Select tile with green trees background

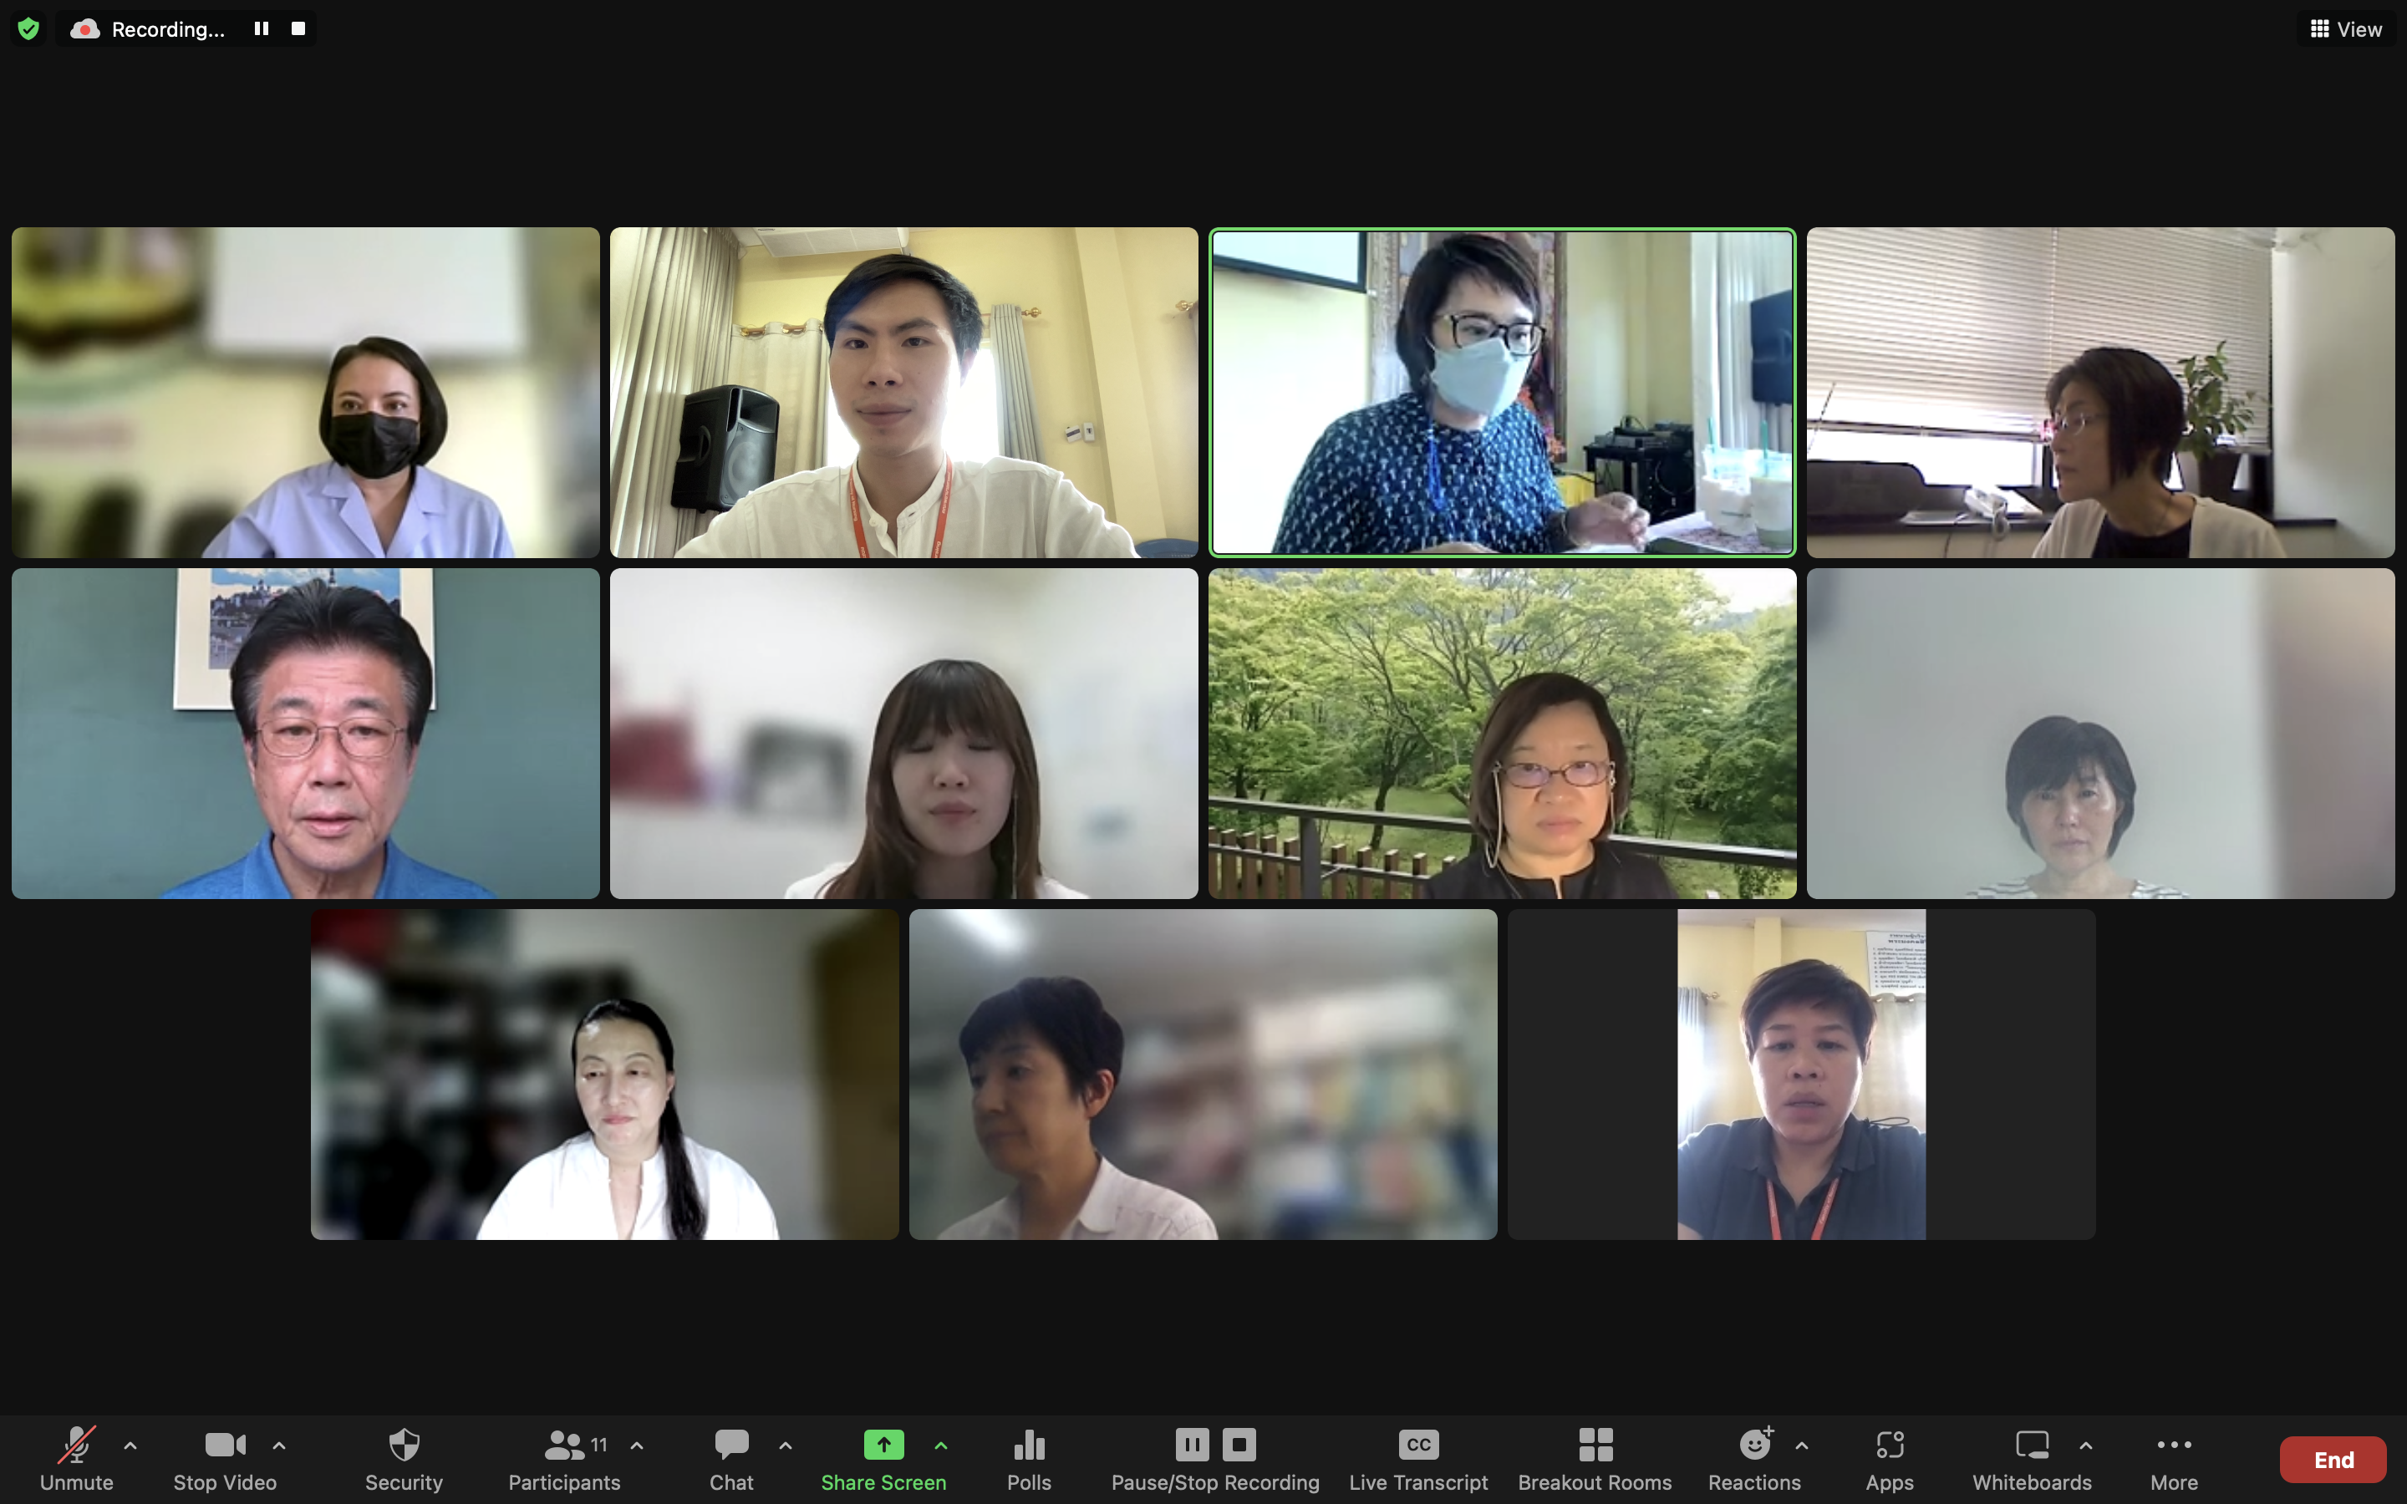point(1502,733)
